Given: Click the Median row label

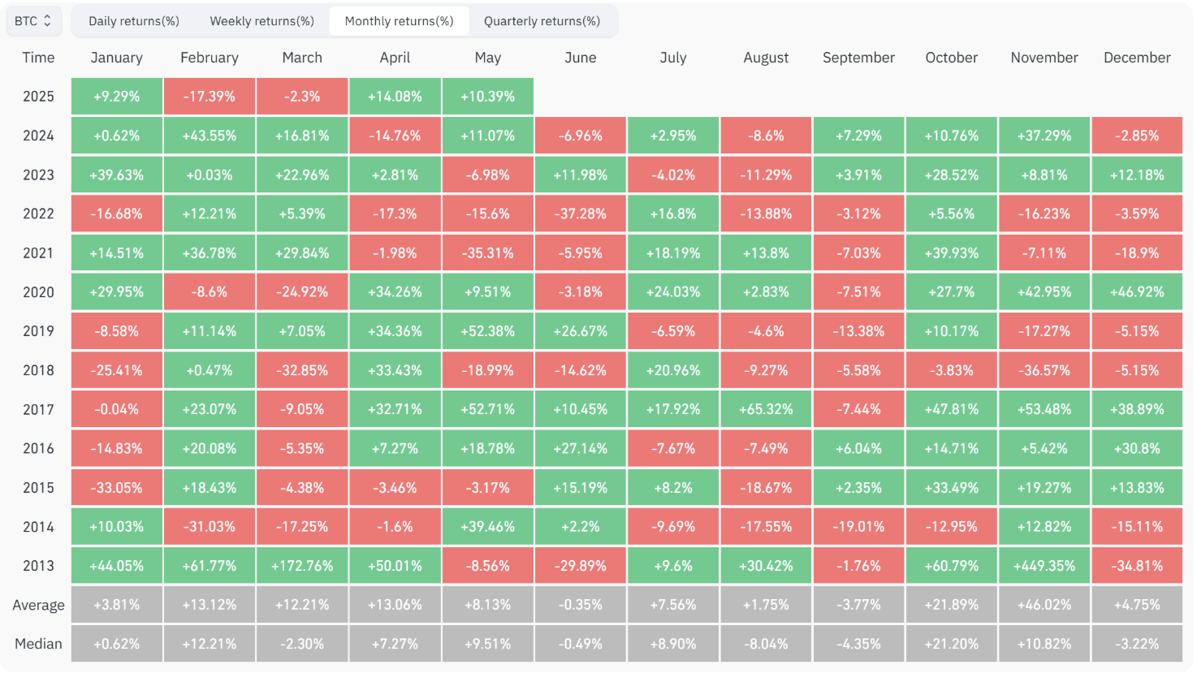Looking at the screenshot, I should pyautogui.click(x=38, y=644).
